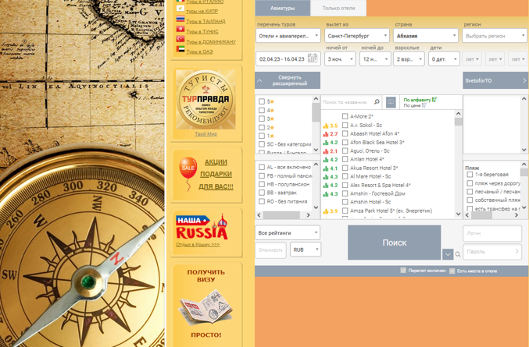Image resolution: width=529 pixels, height=347 pixels.
Task: Open Отдых в Крыму link
Action: 198,244
